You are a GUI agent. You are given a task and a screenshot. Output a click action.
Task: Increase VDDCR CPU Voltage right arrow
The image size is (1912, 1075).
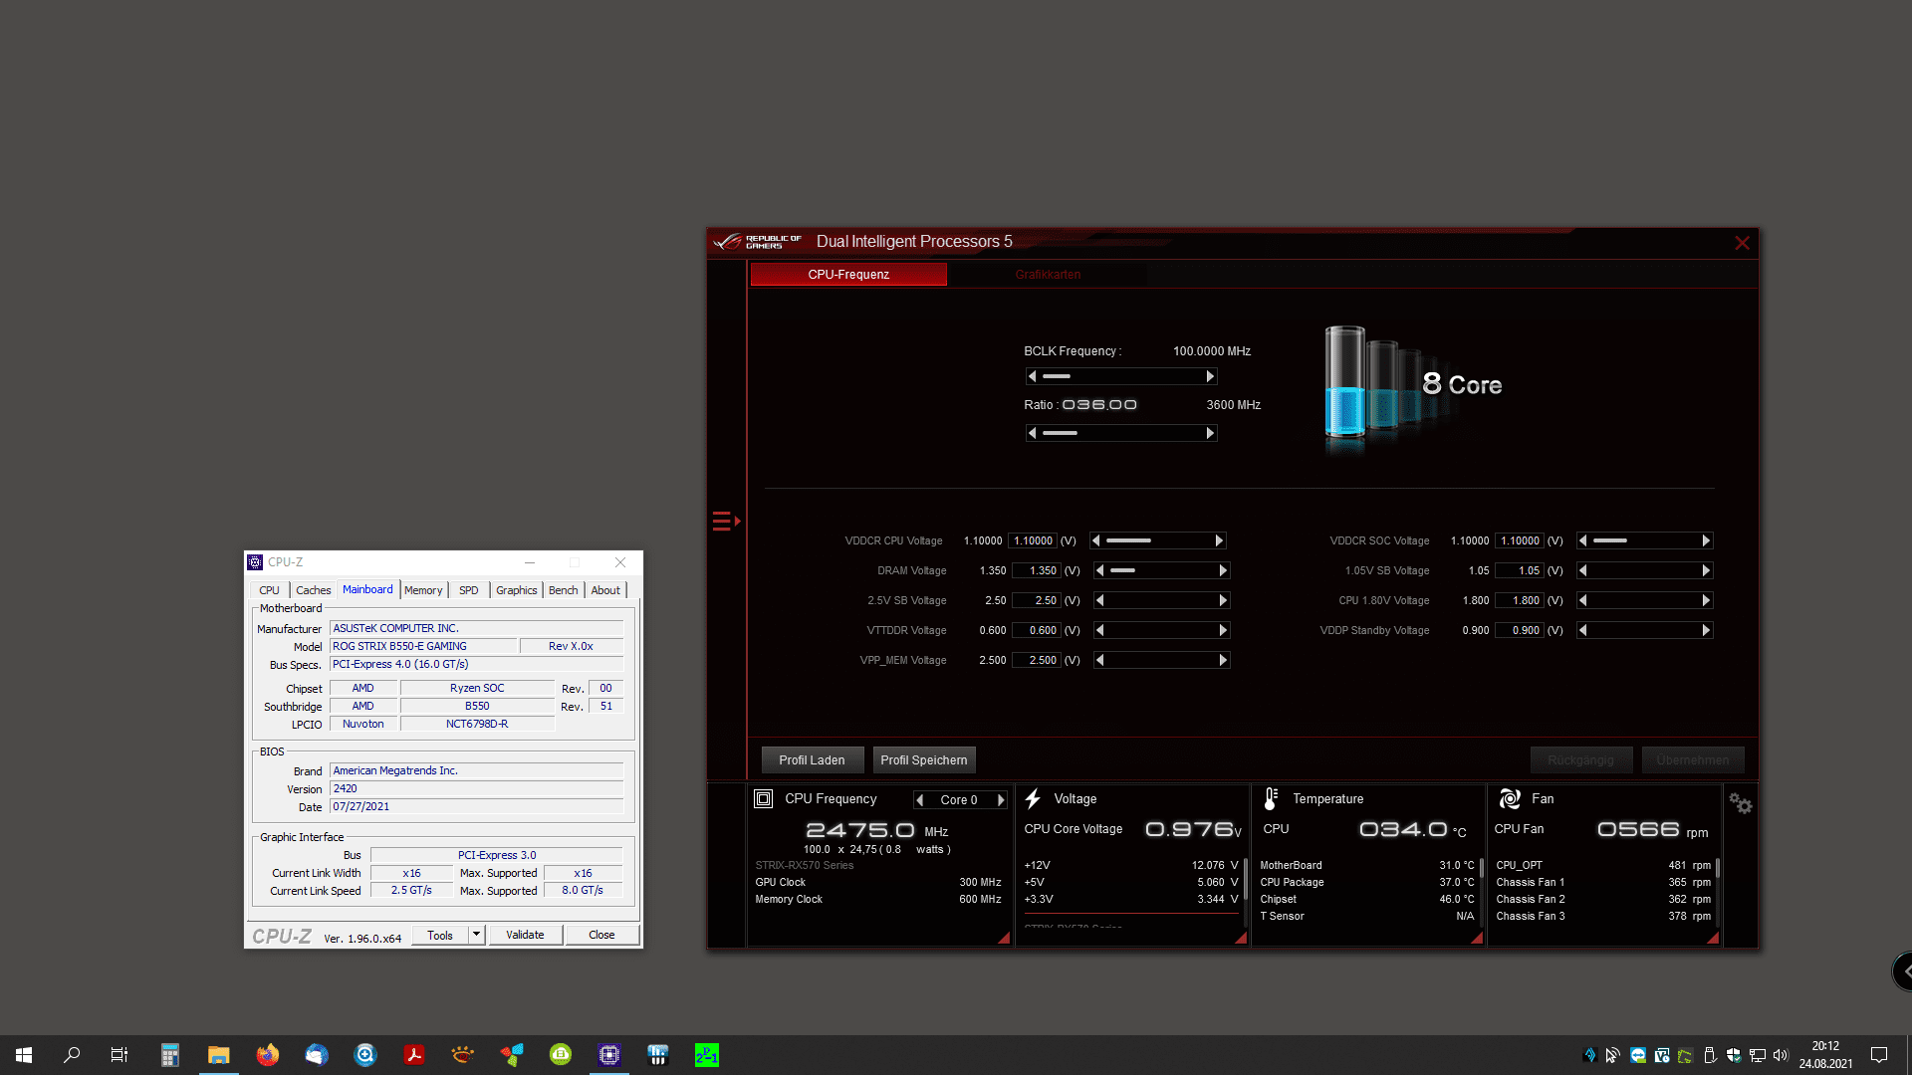coord(1219,540)
